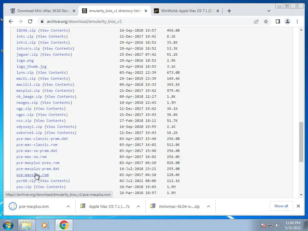View Contents of nb_image.zip
The height and width of the screenshot is (231, 308).
click(61, 97)
